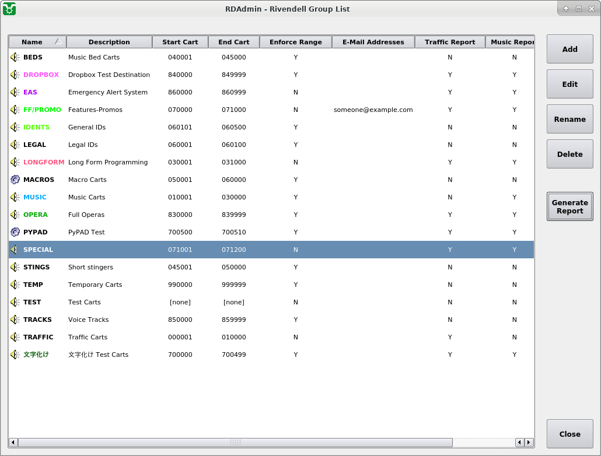
Task: Open Edit for the selected group
Action: 569,84
